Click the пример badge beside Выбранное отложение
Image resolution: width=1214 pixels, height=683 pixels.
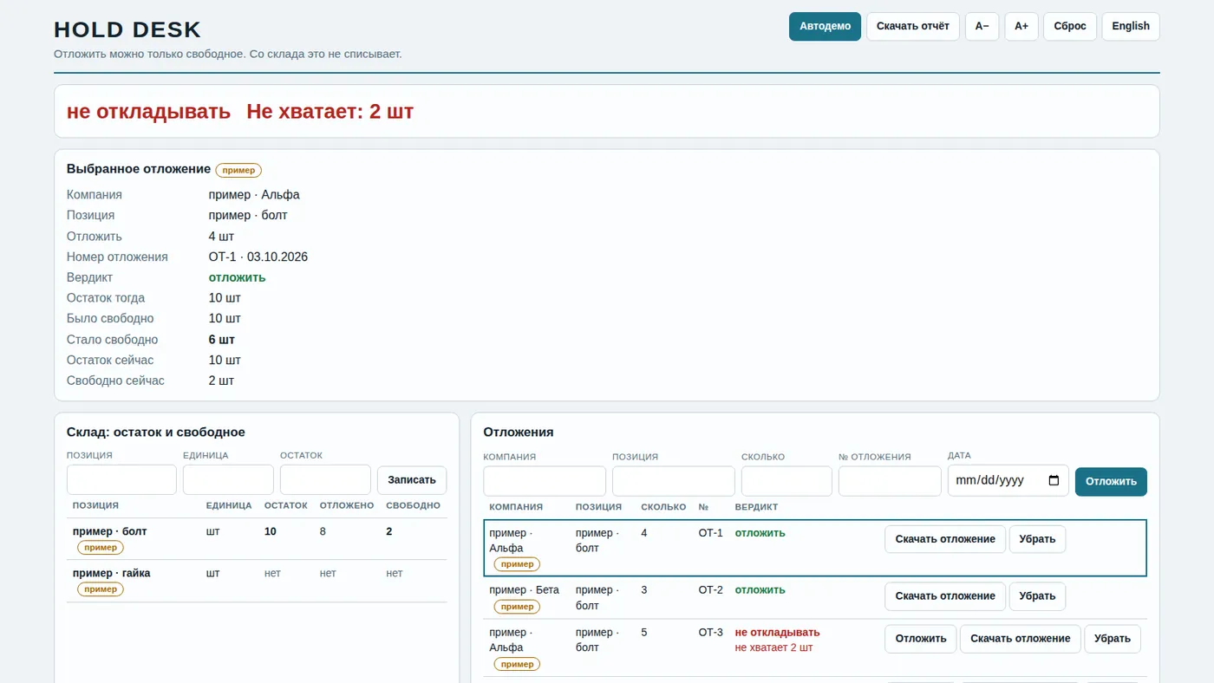238,170
